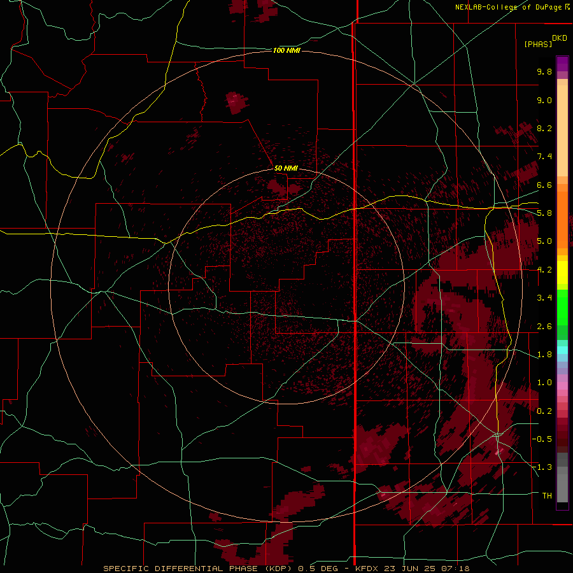This screenshot has width=573, height=573.
Task: Click the 4.2 scale value
Action: click(544, 270)
